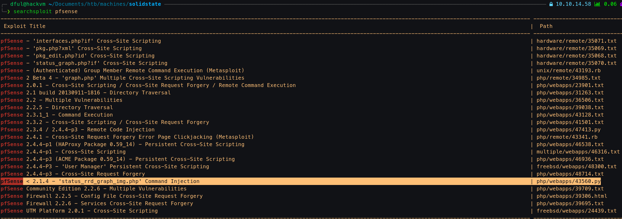Click the Exploit Title column header
Viewport: 622px width, 219px height.
tap(25, 26)
